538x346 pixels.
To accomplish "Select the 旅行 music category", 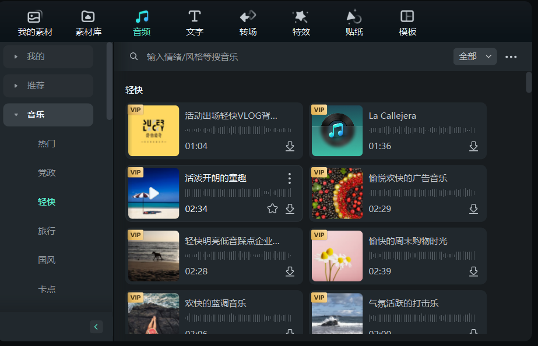I will (x=45, y=231).
